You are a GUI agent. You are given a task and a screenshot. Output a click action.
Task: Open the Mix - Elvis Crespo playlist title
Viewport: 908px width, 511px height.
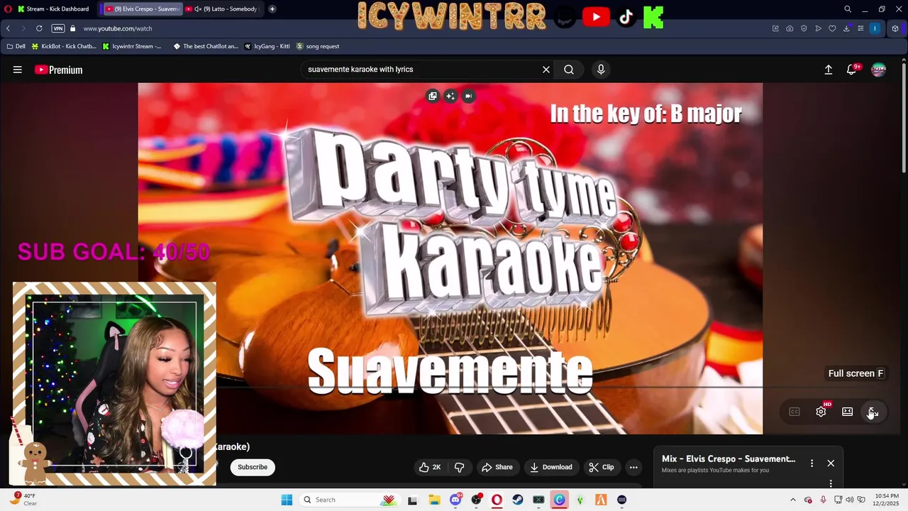pos(729,458)
